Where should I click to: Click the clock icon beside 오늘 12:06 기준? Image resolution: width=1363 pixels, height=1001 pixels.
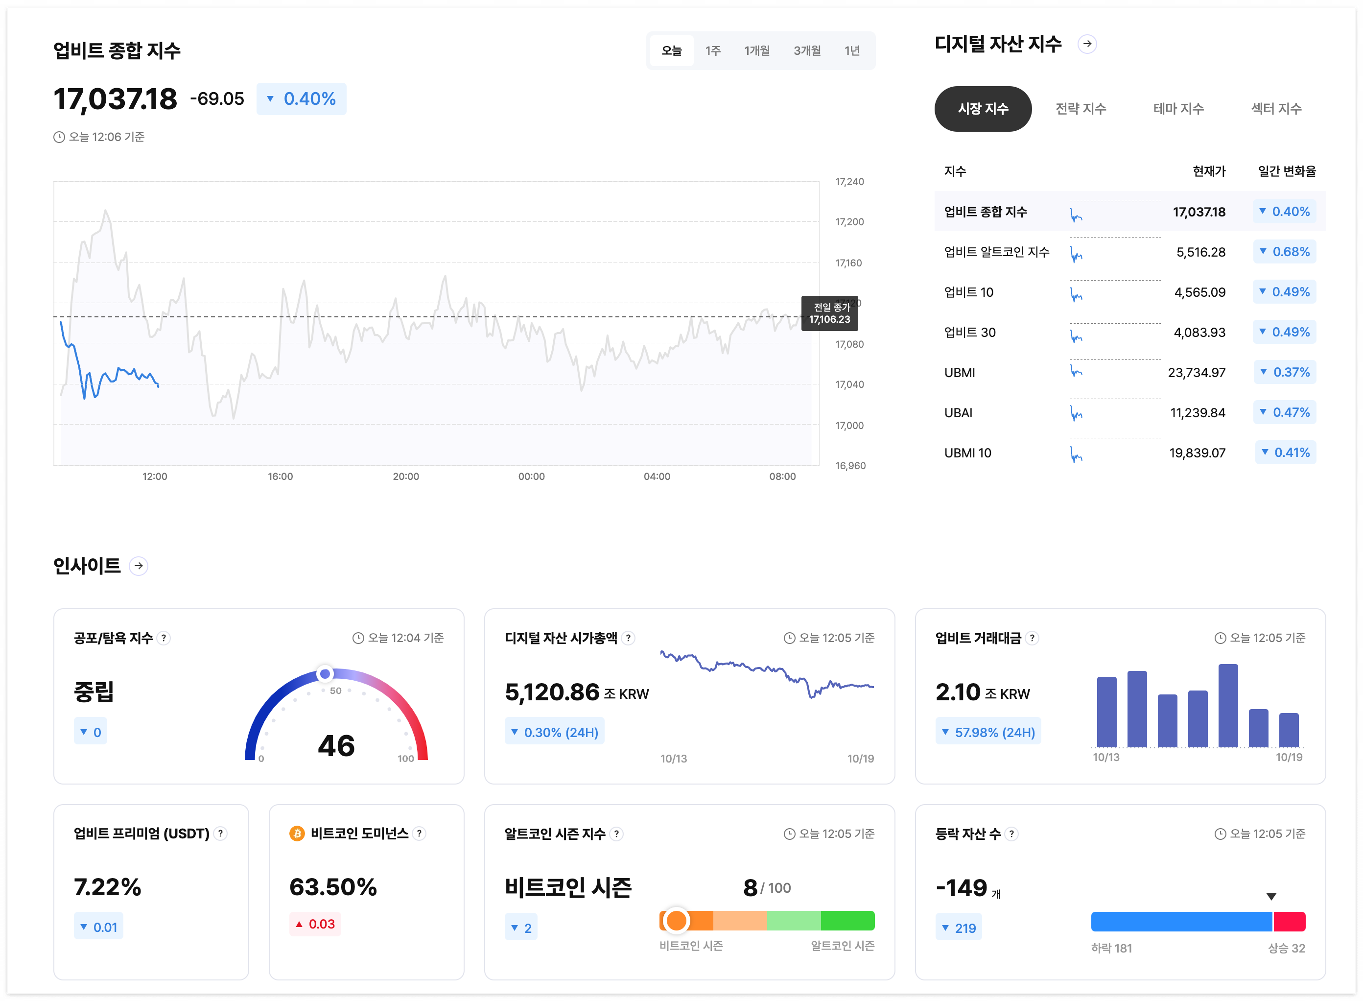click(58, 137)
